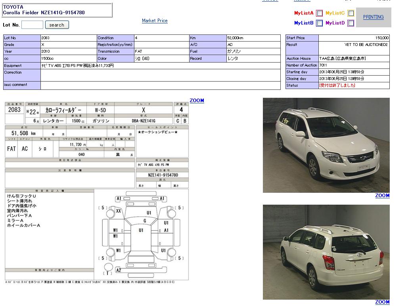Click the chassis number NZE141-9154780 on sheet
This screenshot has height=306, width=408.
163,175
